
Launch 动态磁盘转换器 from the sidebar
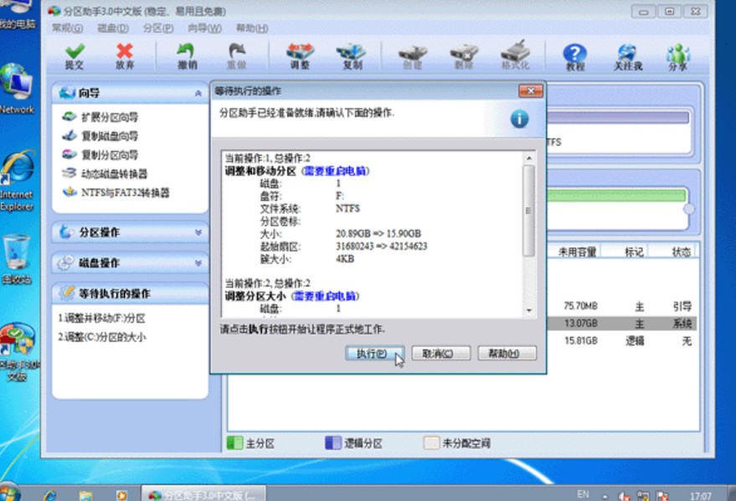[105, 173]
